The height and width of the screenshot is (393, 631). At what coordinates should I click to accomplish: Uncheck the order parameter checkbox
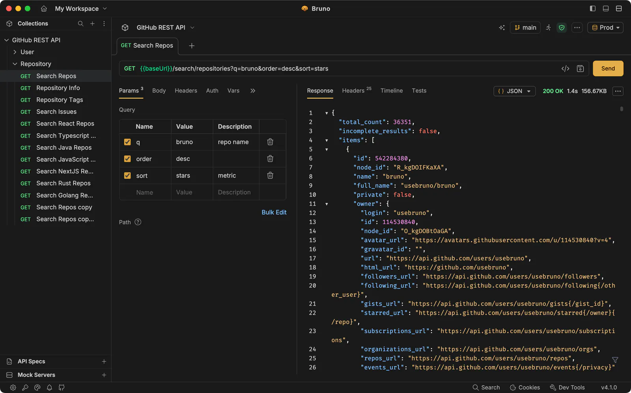tap(127, 159)
